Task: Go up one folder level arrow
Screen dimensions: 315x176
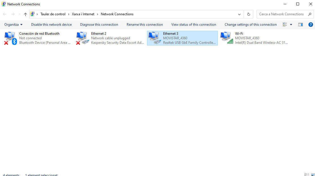Action: pyautogui.click(x=25, y=14)
